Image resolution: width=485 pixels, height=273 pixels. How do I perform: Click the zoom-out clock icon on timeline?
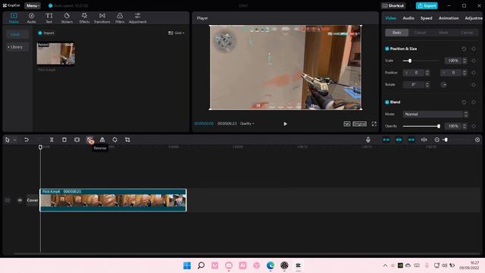pyautogui.click(x=436, y=140)
